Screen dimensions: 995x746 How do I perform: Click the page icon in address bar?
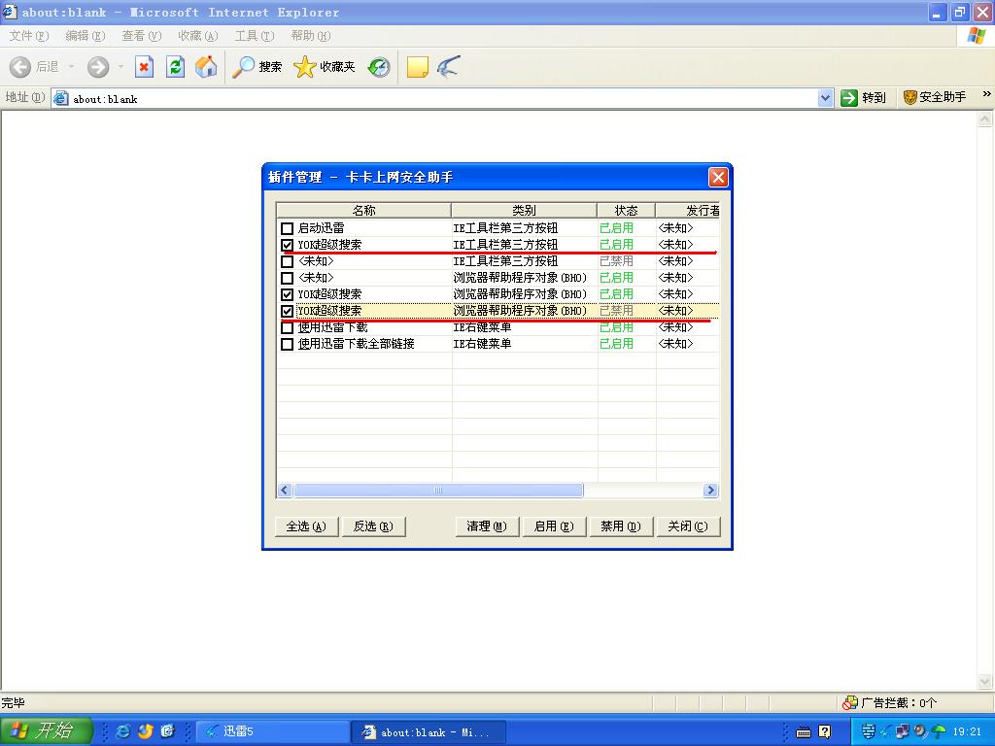(61, 98)
